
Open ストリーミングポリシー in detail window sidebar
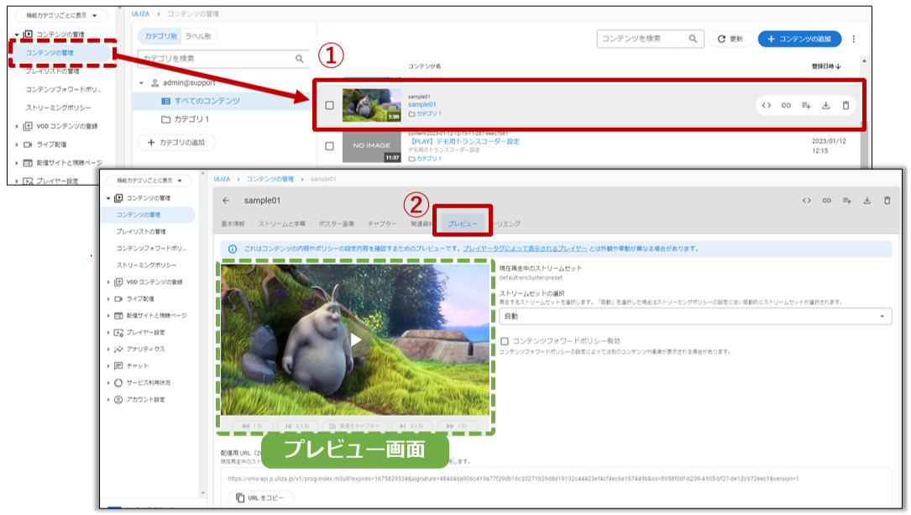tap(146, 265)
